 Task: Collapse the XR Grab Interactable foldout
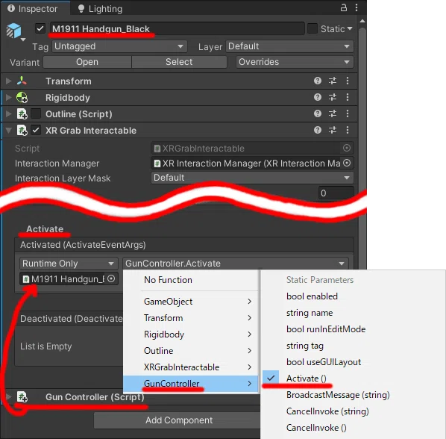(x=9, y=131)
